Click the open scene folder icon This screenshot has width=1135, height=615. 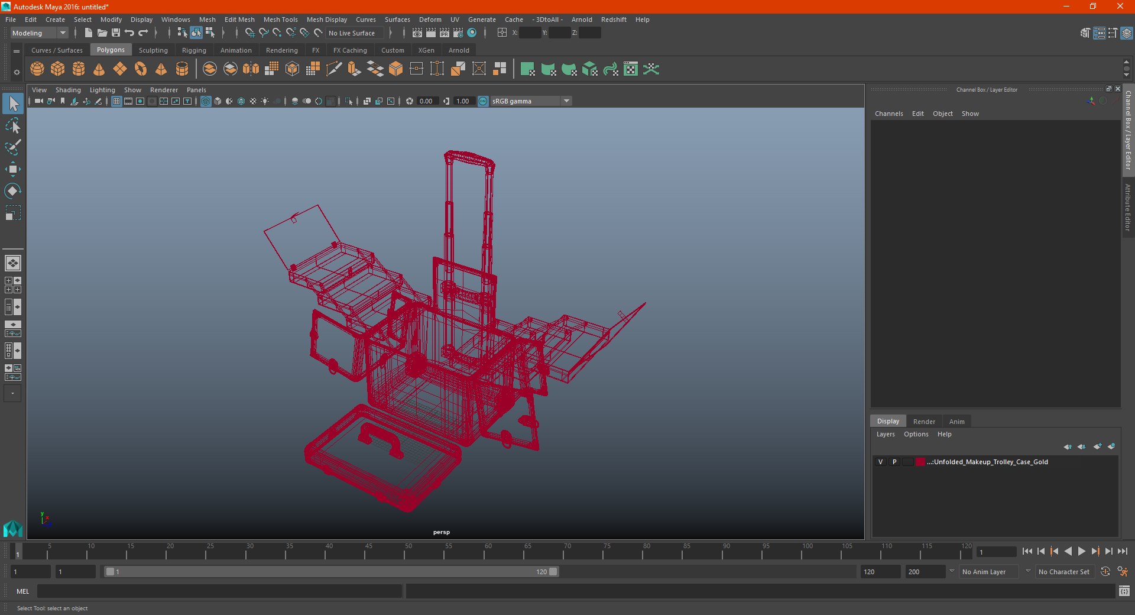(102, 33)
